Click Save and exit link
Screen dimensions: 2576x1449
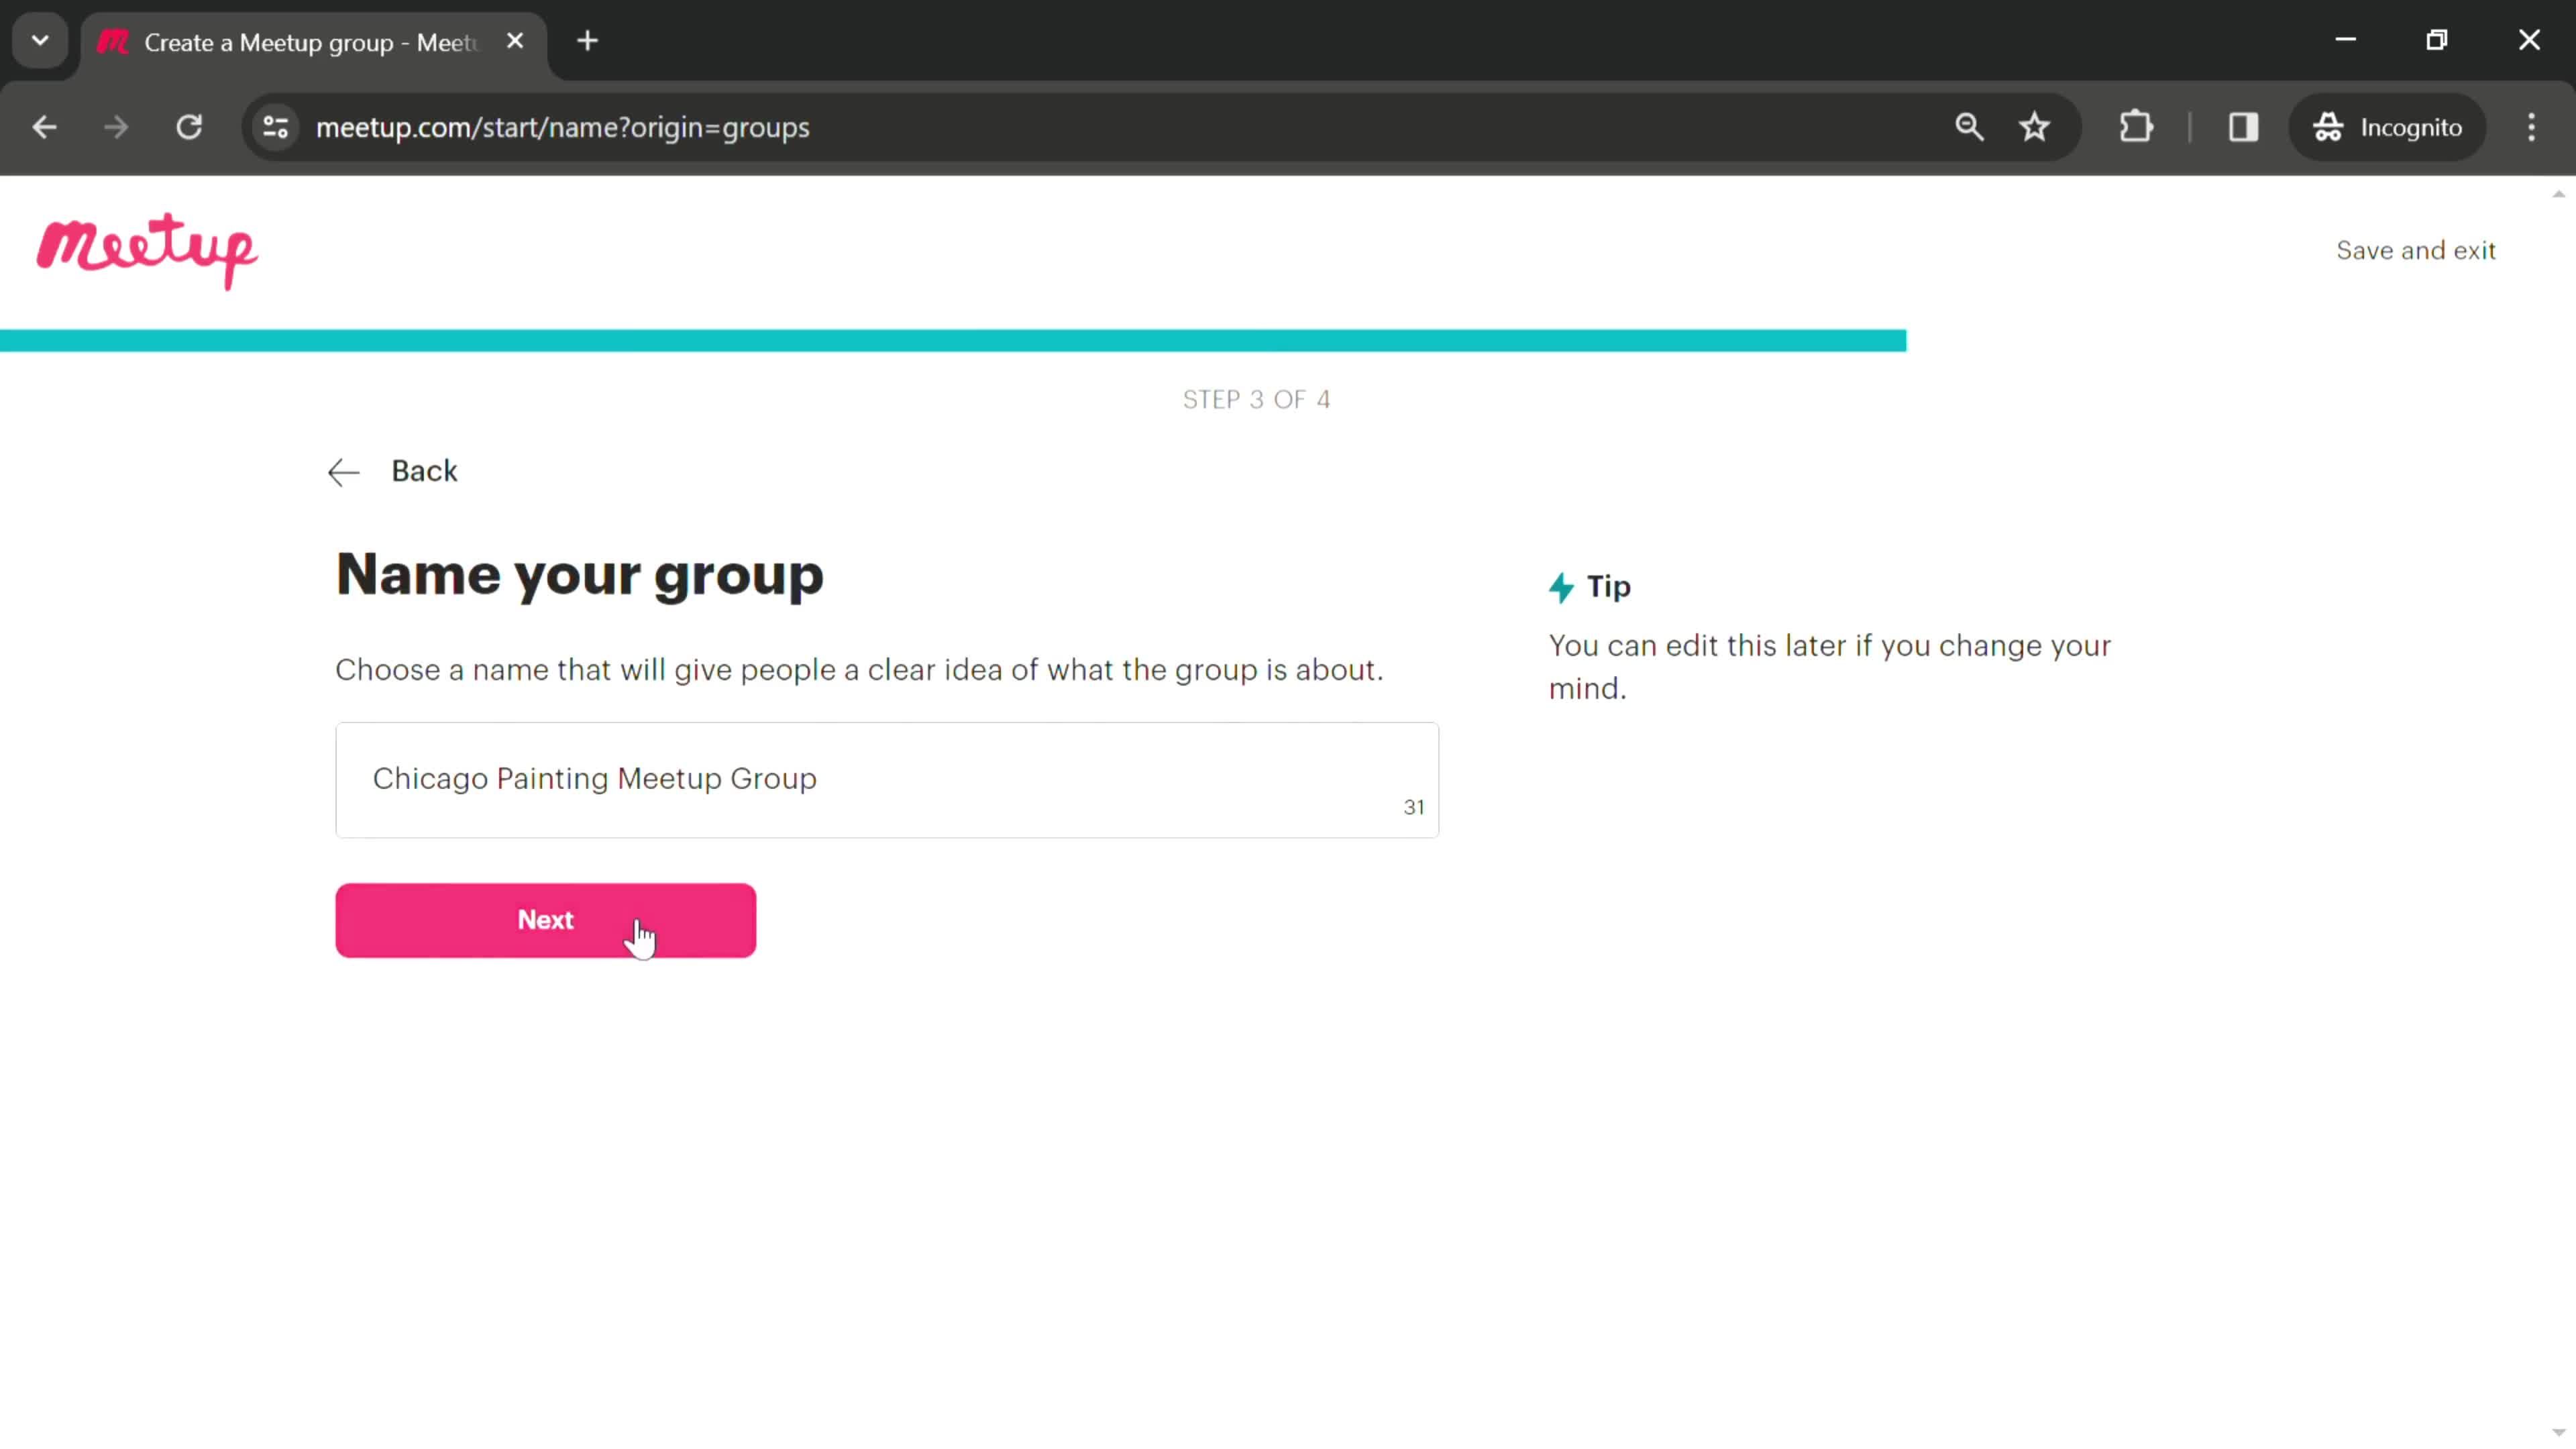2415,250
